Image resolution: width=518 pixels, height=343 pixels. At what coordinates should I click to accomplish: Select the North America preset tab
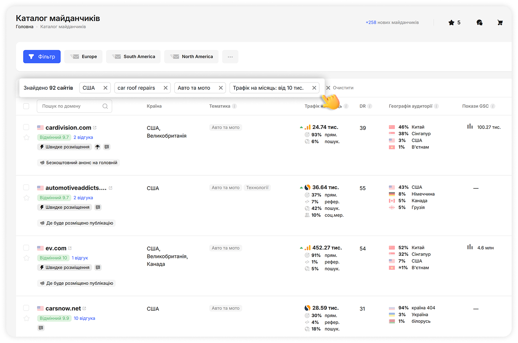point(191,57)
